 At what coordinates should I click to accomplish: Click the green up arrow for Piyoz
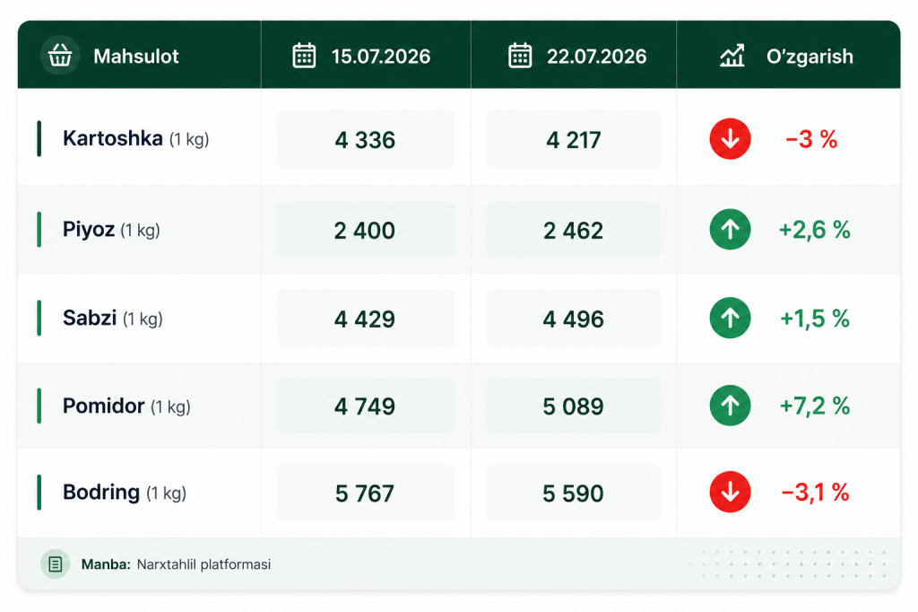coord(730,229)
